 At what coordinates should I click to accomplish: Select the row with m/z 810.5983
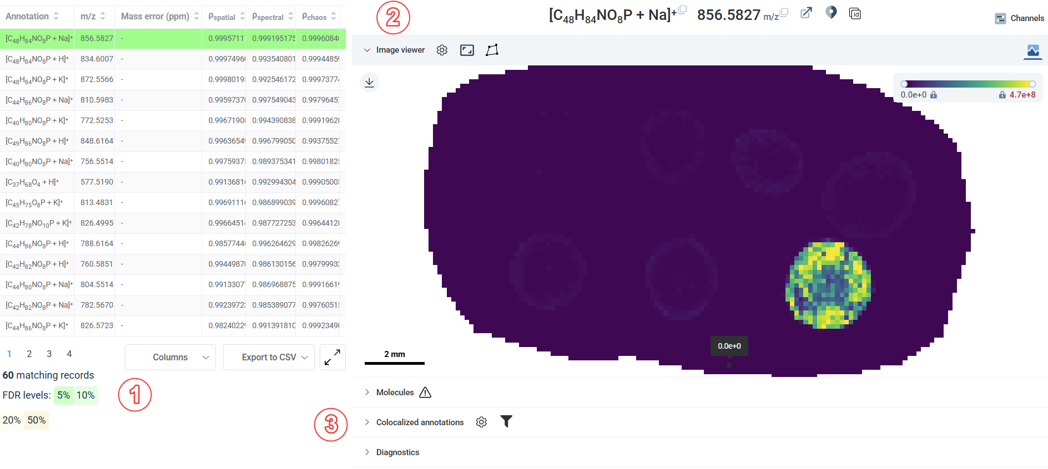(173, 100)
